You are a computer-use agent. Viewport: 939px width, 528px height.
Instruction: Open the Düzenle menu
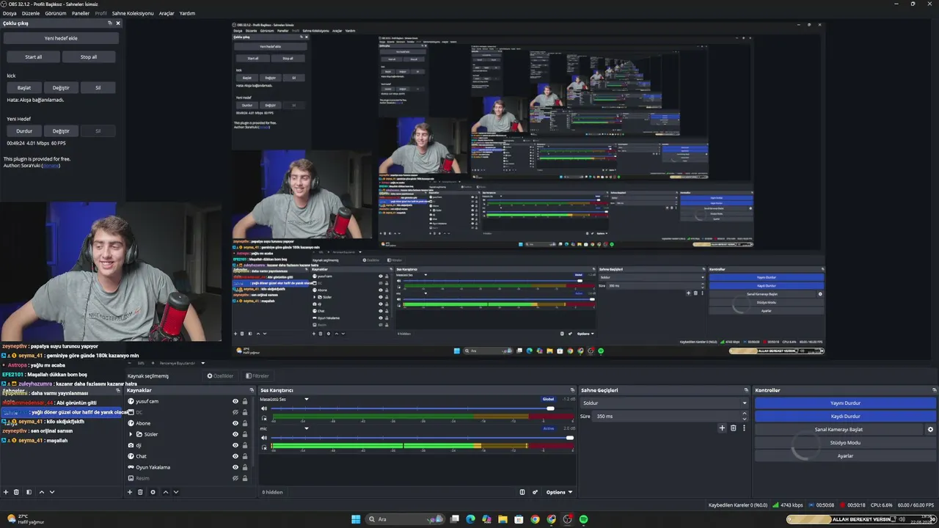coord(31,13)
